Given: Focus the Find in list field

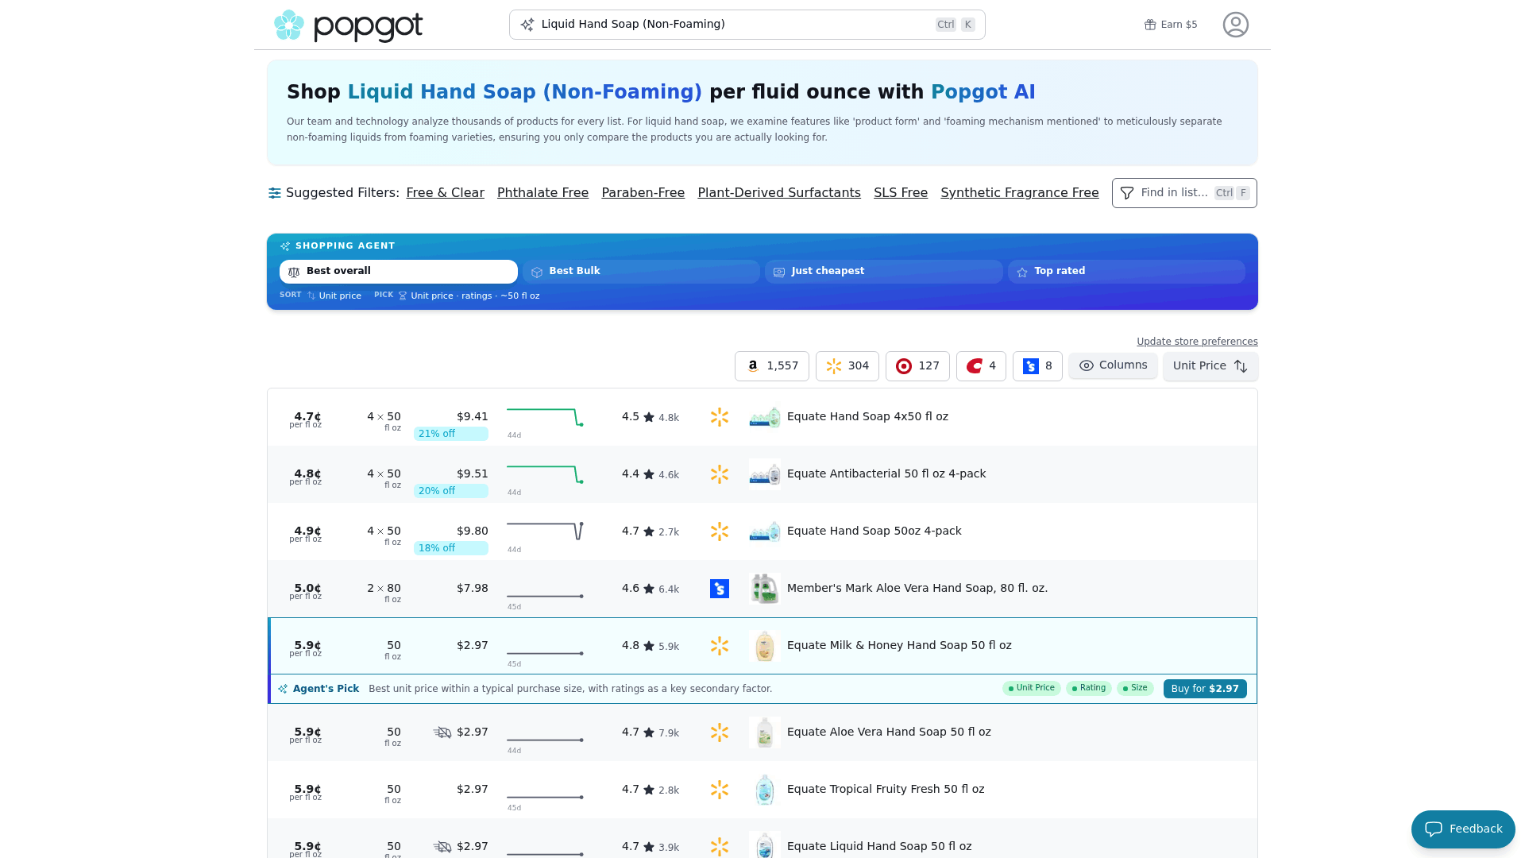Looking at the screenshot, I should 1184,193.
